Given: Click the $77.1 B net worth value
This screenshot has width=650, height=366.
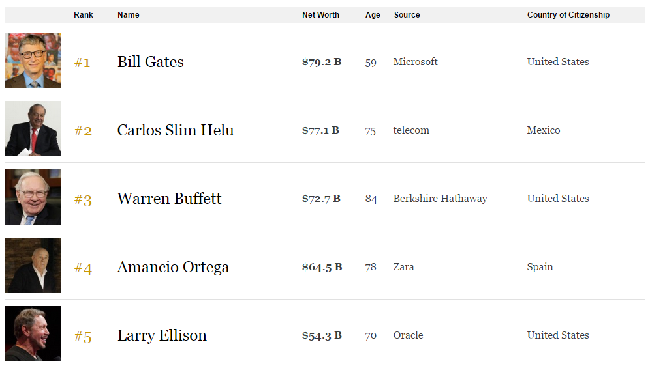Looking at the screenshot, I should (320, 130).
